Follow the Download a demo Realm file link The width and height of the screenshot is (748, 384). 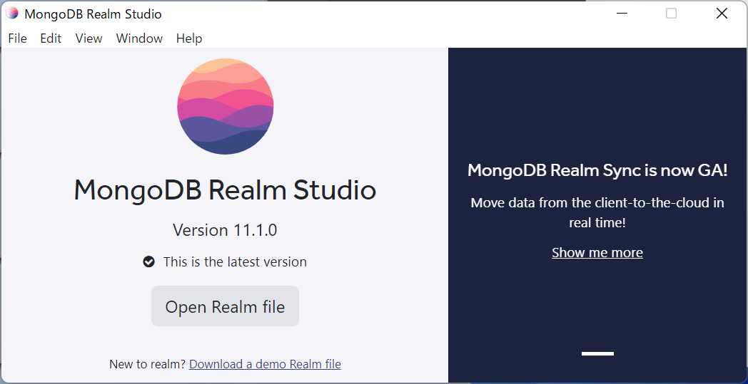(x=266, y=365)
